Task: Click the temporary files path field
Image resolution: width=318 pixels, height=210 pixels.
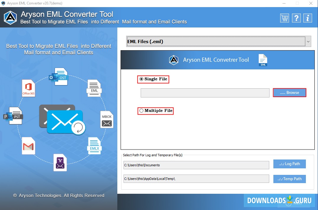Action: click(196, 179)
